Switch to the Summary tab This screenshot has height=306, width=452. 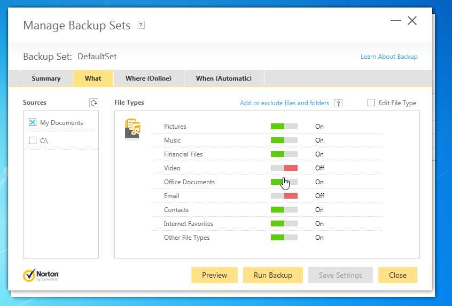tap(46, 79)
